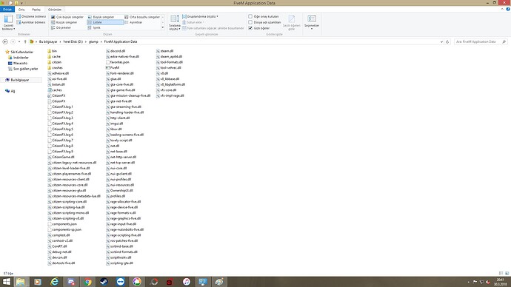
Task: Go to gtamp in breadcrumb
Action: (x=93, y=42)
